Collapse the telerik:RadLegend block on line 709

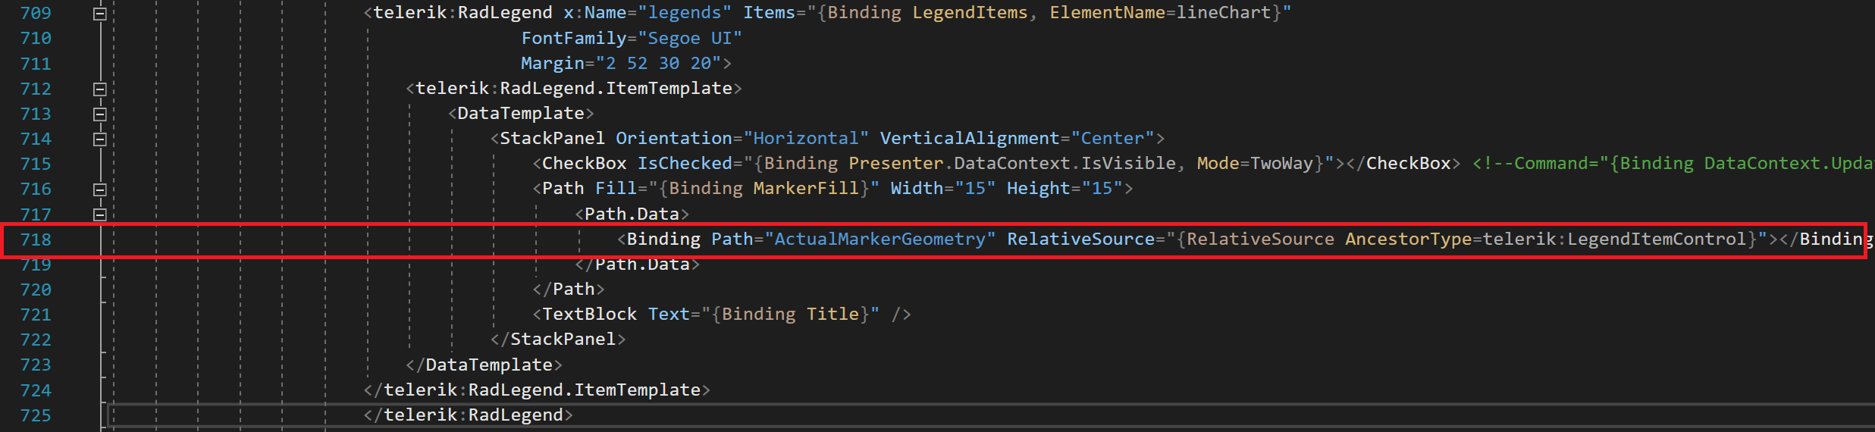point(99,14)
